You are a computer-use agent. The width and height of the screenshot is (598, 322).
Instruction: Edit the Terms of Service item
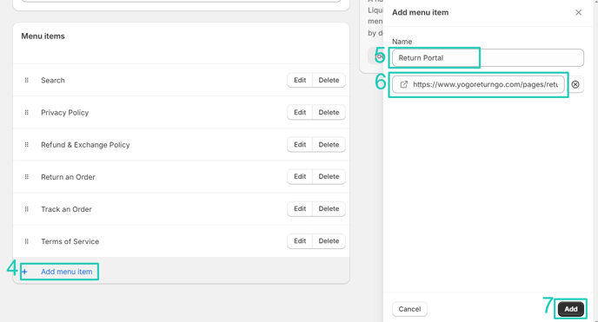(300, 241)
